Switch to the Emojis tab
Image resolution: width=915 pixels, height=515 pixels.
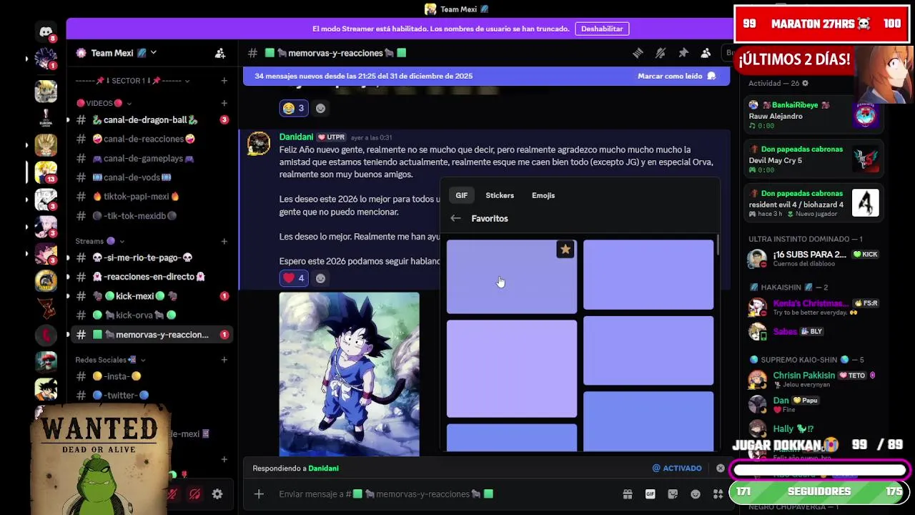pos(543,195)
